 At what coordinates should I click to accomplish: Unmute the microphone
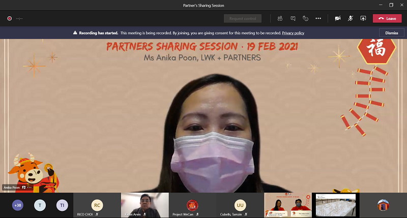(351, 18)
